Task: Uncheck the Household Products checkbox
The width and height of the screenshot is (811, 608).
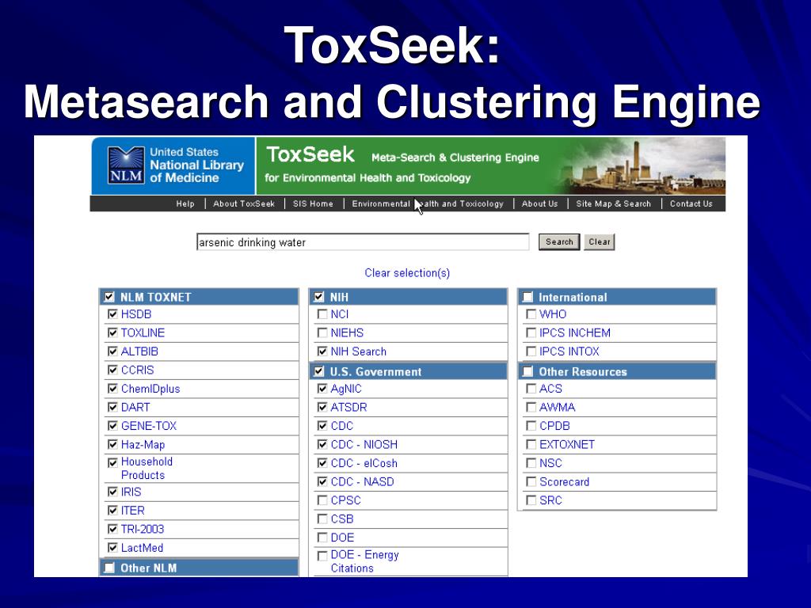Action: (x=112, y=462)
